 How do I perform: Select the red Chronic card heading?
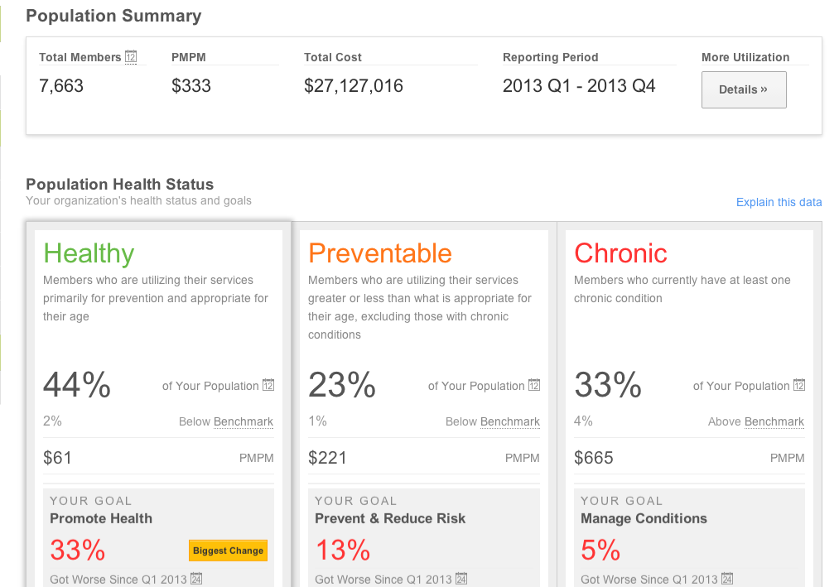pyautogui.click(x=620, y=253)
